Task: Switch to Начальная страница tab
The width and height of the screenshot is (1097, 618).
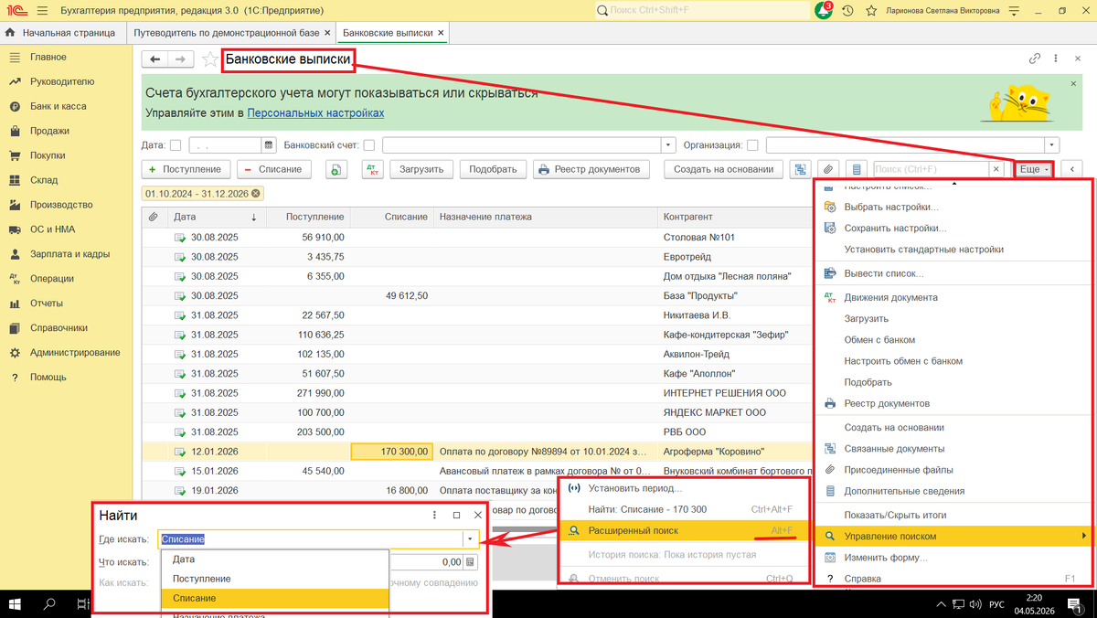Action: point(62,32)
